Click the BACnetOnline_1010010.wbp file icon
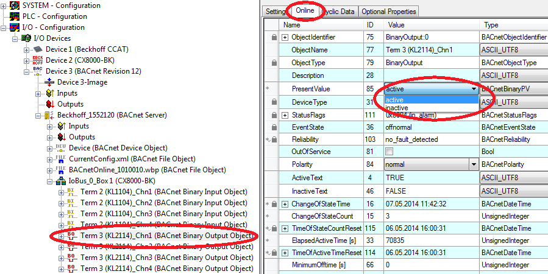This screenshot has width=548, height=274. 61,170
